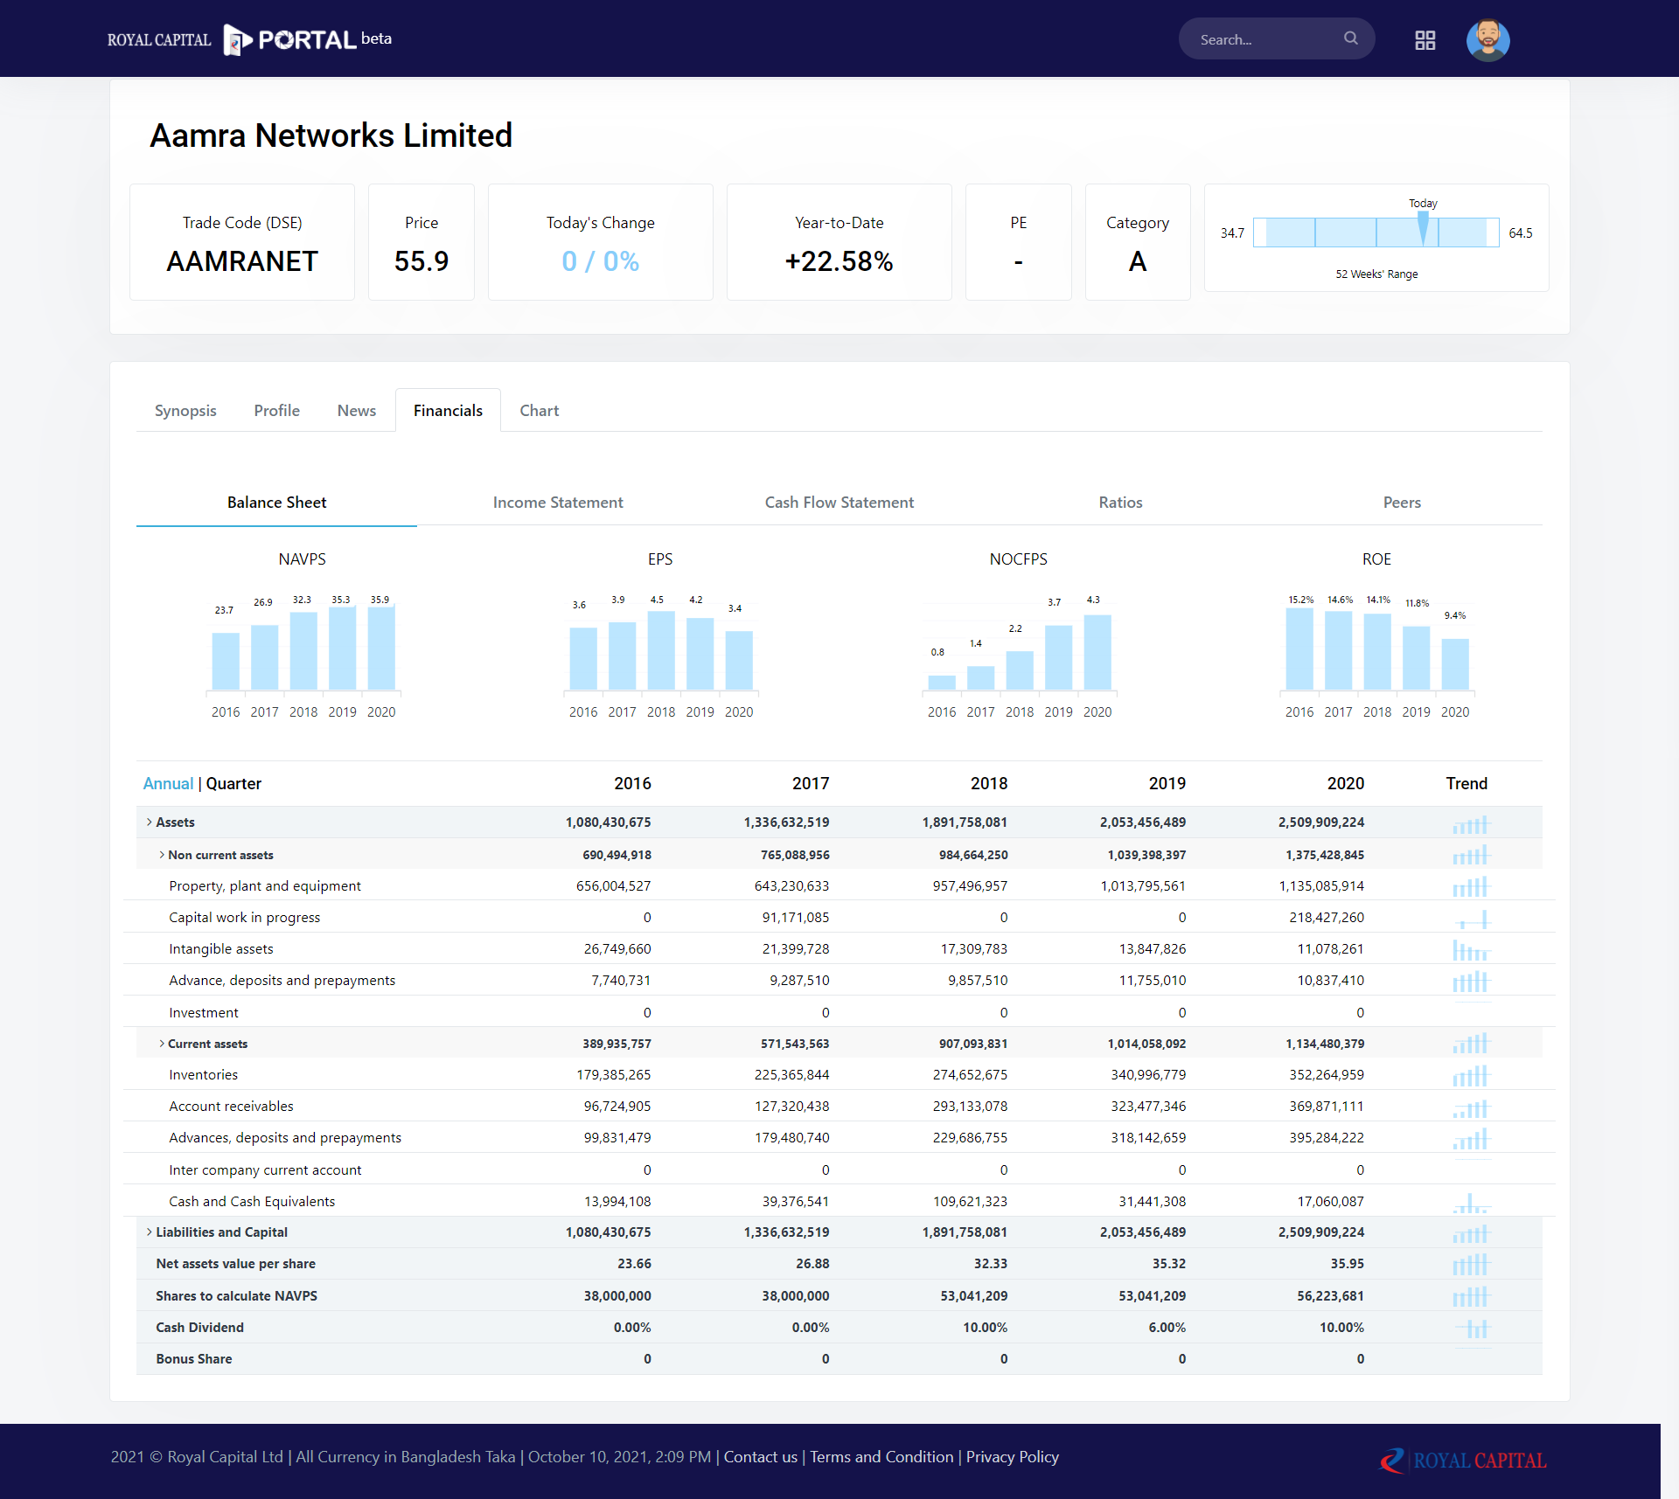Click the Royal Capital footer logo
Image resolution: width=1679 pixels, height=1499 pixels.
pos(1462,1460)
